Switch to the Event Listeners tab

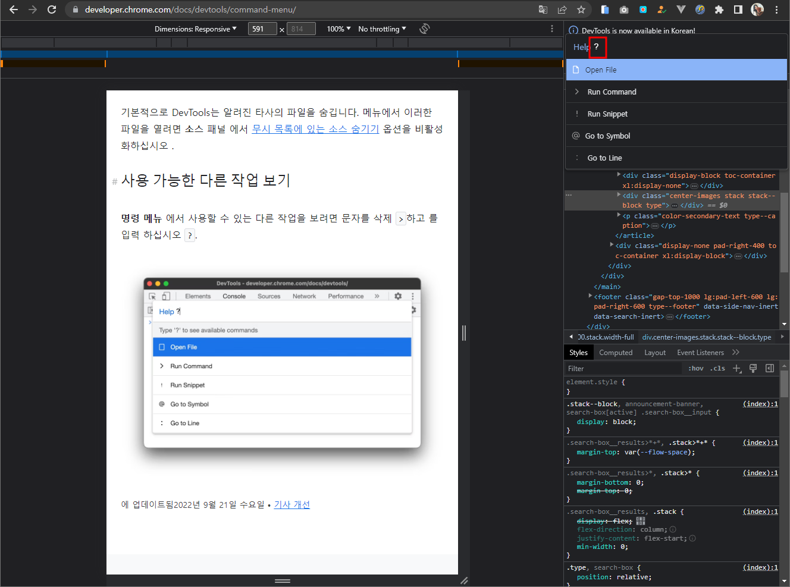[x=700, y=353]
